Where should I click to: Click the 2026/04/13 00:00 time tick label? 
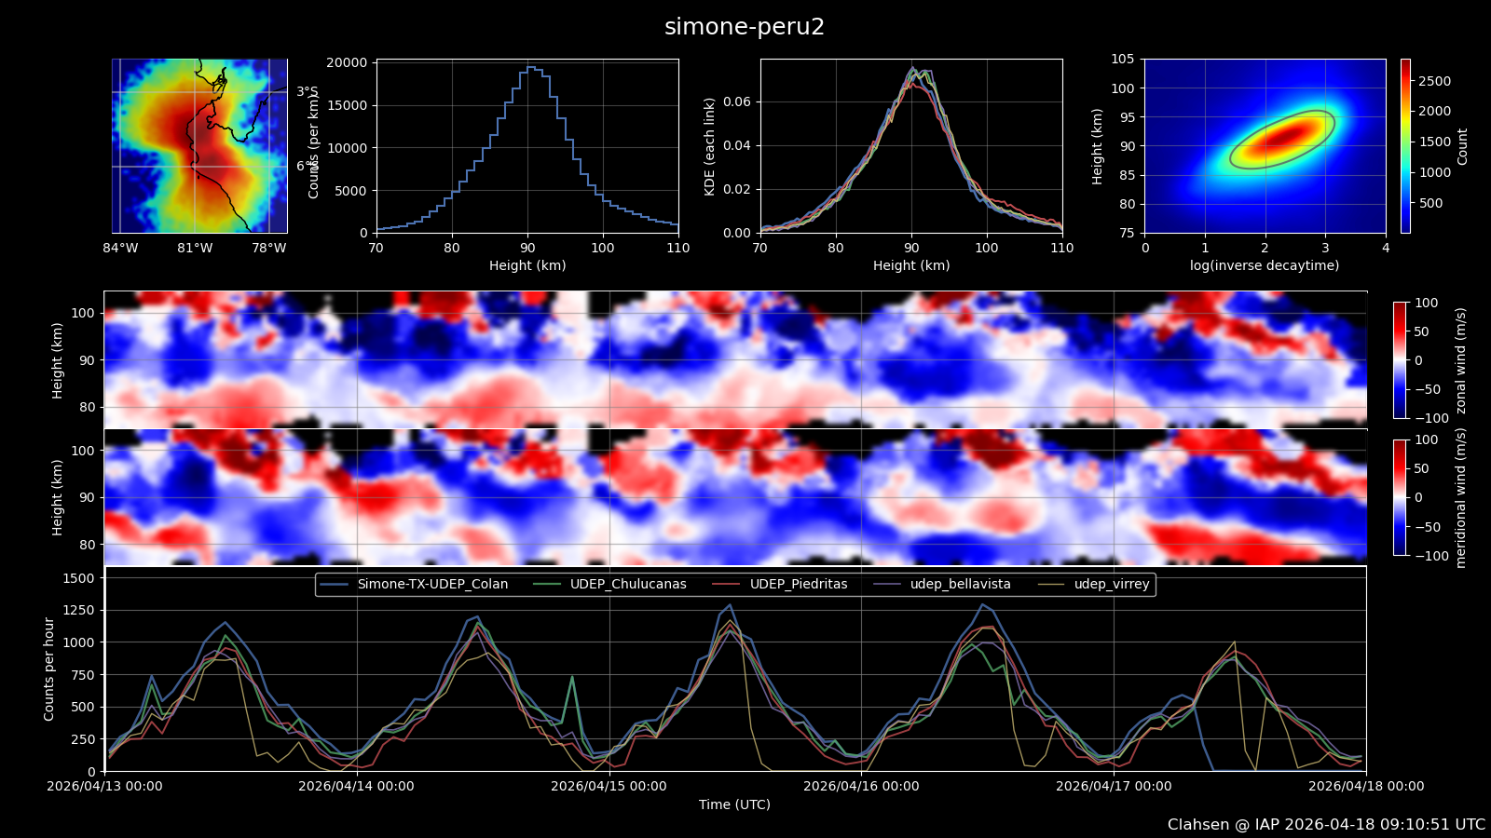click(104, 786)
